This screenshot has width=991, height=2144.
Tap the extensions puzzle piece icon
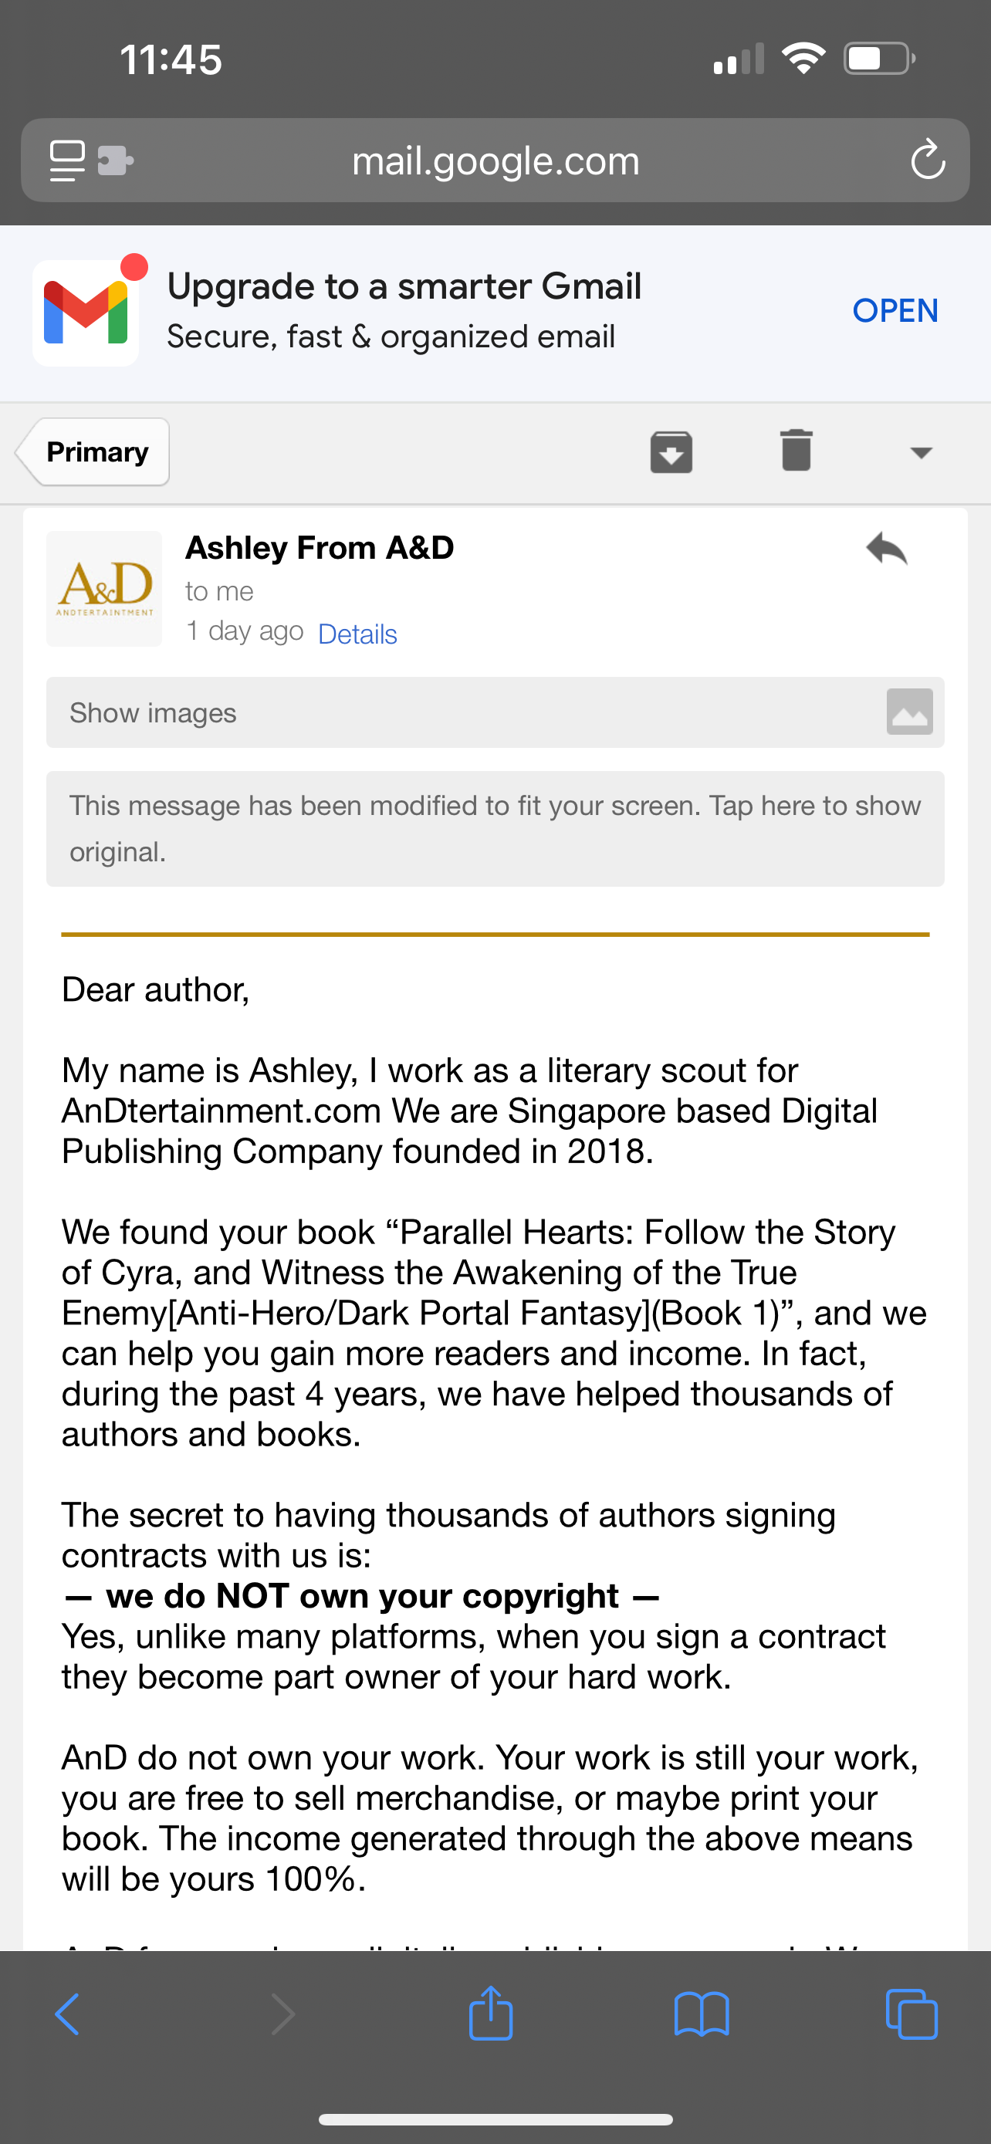[x=116, y=161]
